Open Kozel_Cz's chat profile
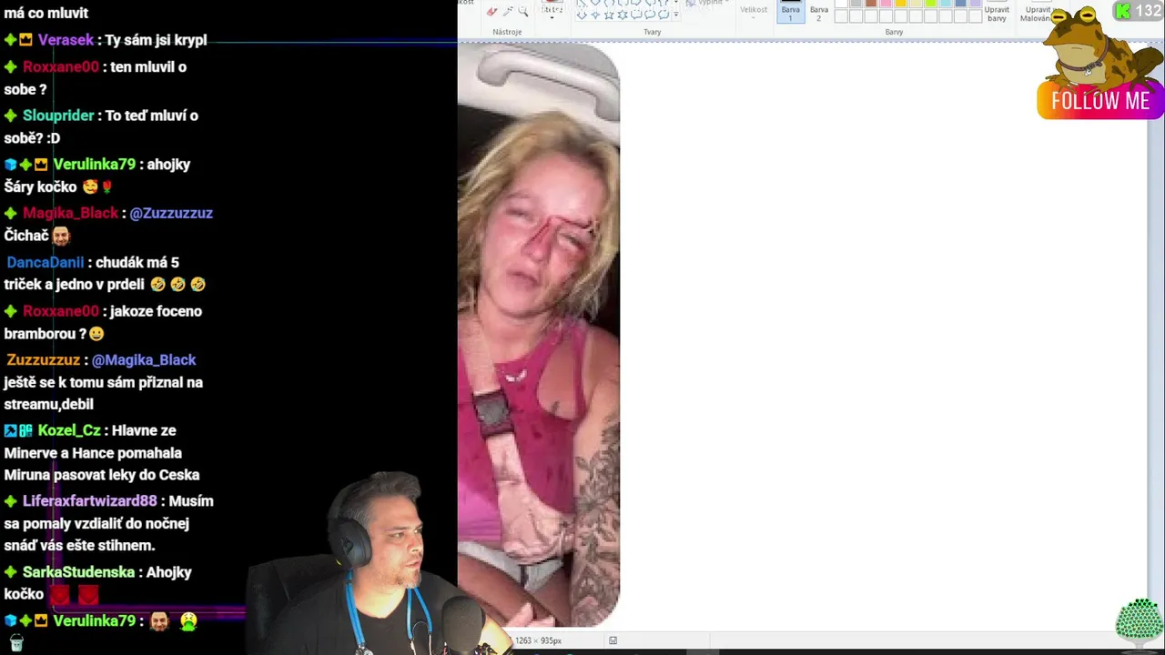This screenshot has width=1165, height=655. coord(69,430)
